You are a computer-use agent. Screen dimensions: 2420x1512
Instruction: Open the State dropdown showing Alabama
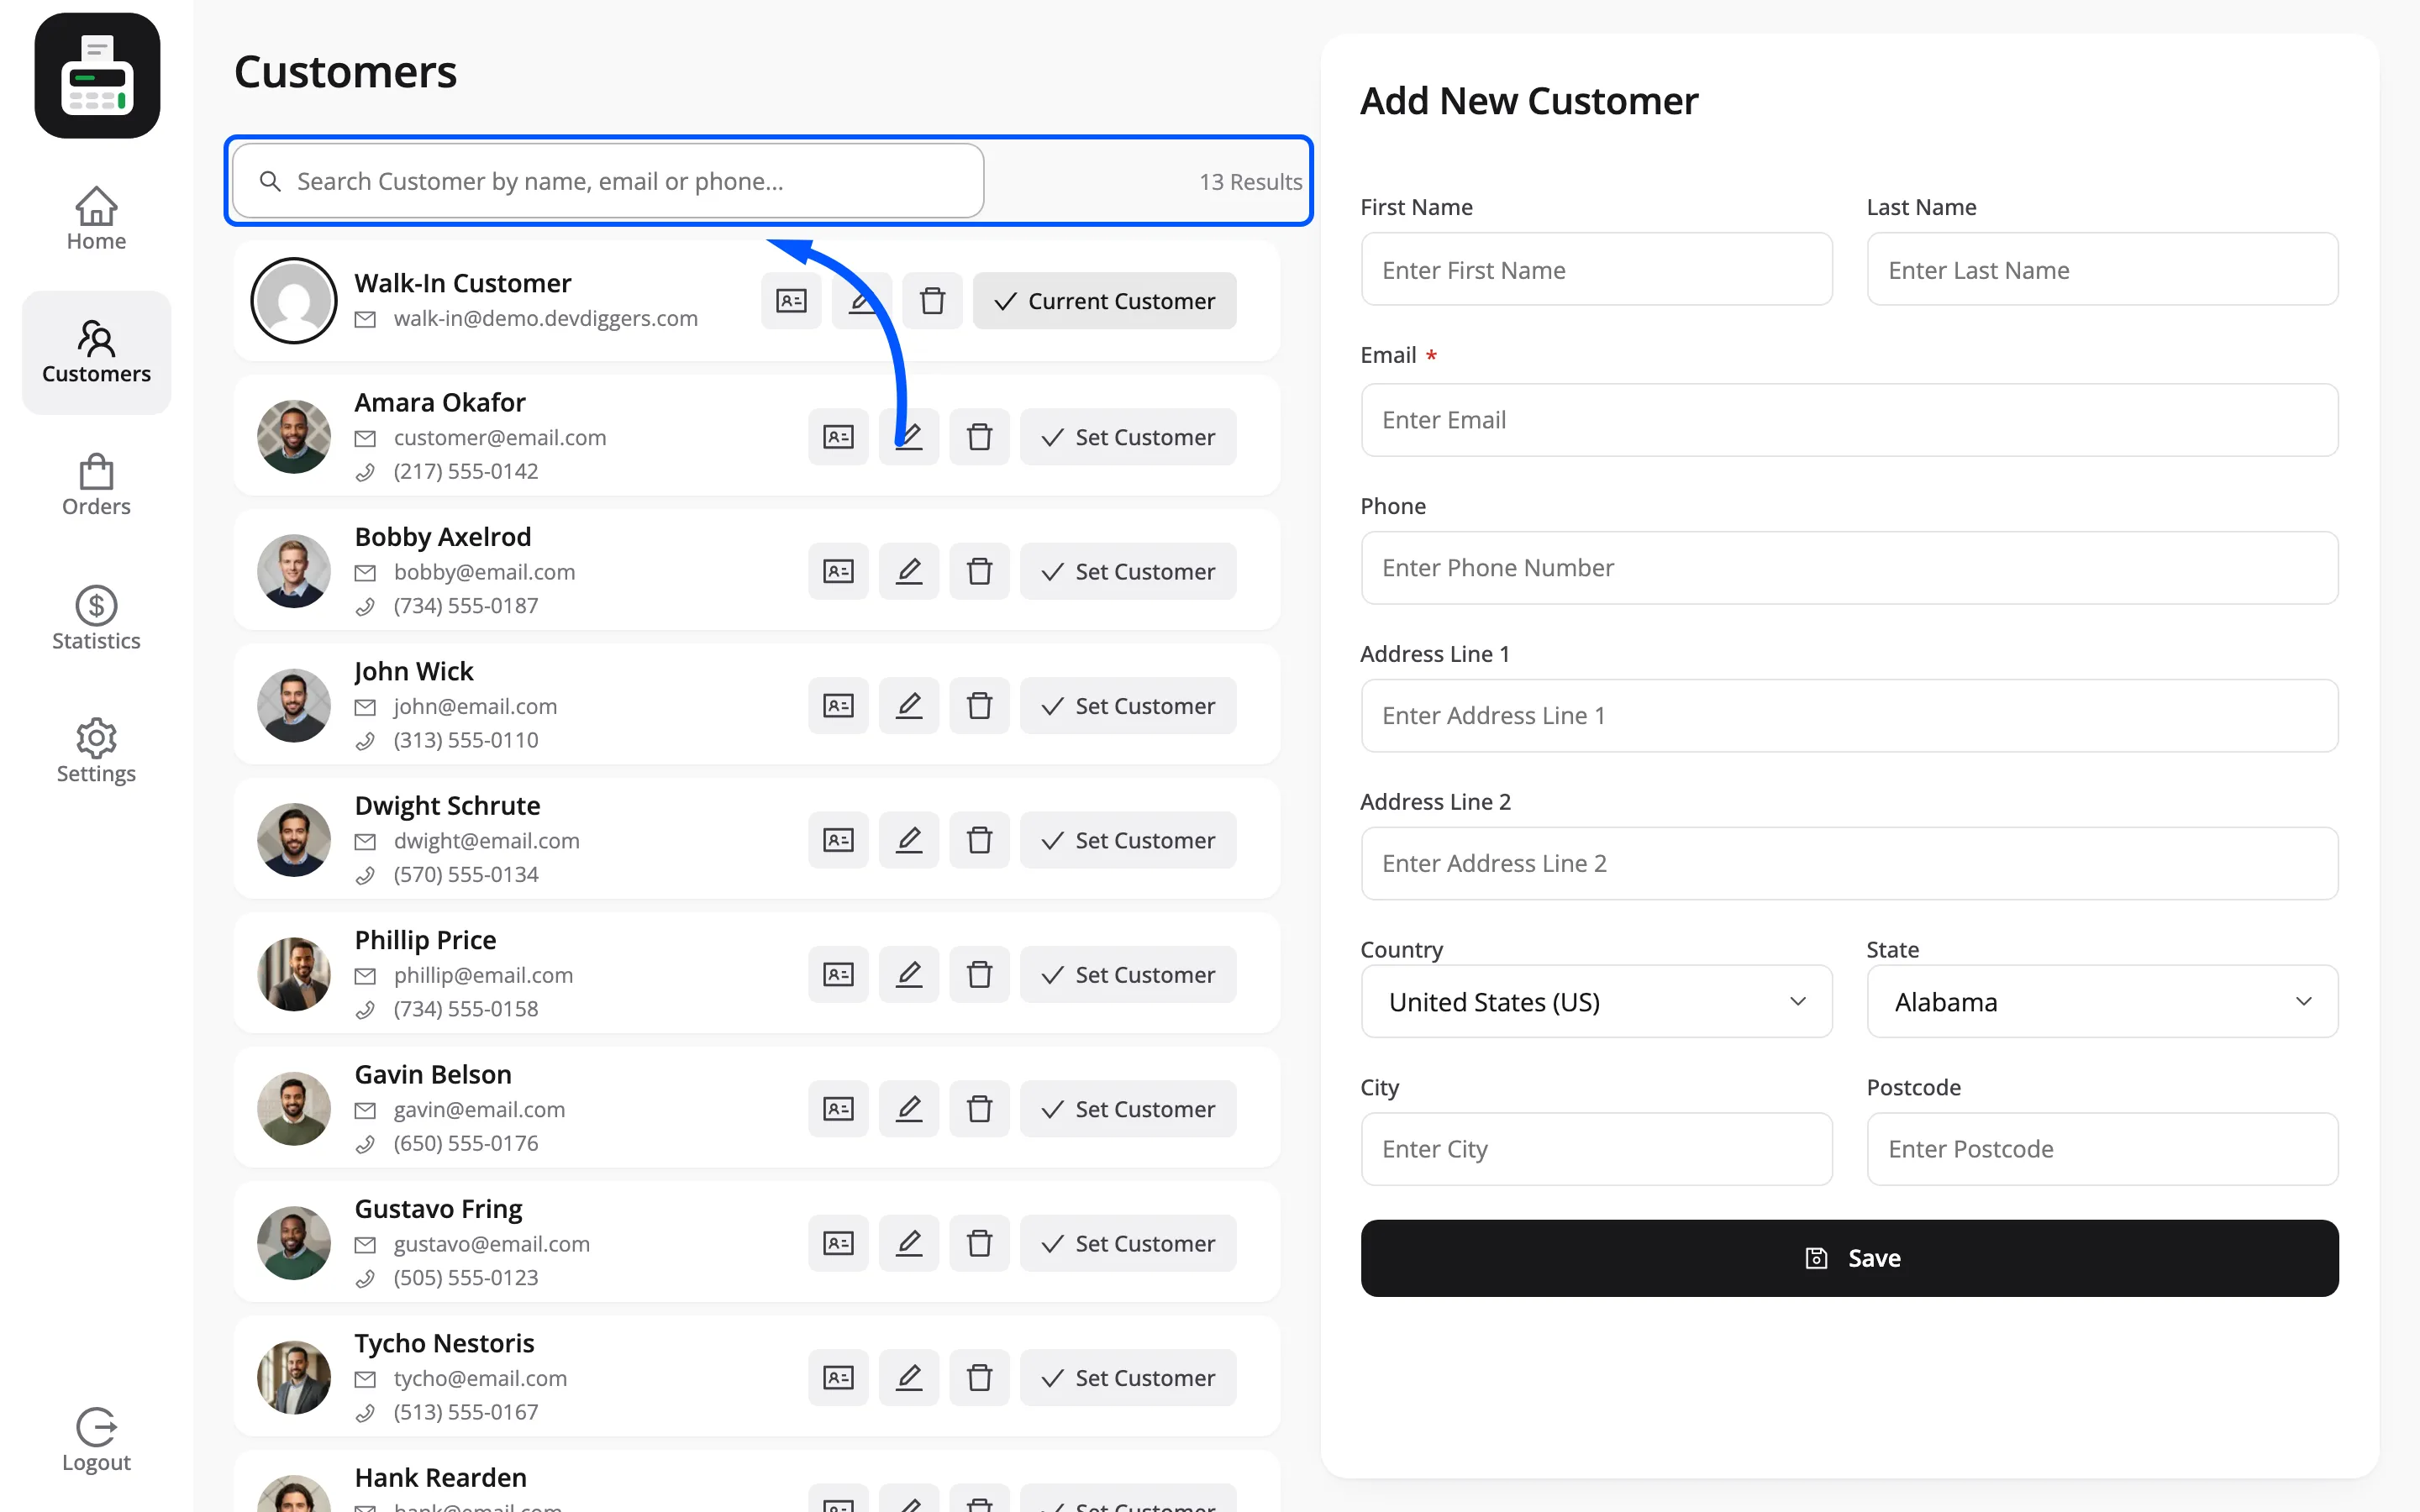pos(2102,1001)
